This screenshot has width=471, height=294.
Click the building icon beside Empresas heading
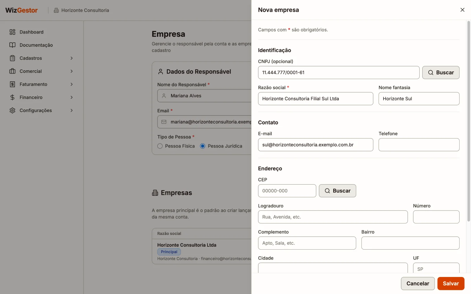(155, 193)
